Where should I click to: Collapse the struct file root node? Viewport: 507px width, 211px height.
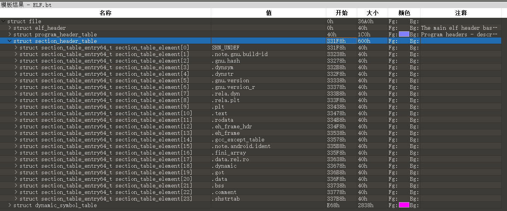(x=3, y=22)
